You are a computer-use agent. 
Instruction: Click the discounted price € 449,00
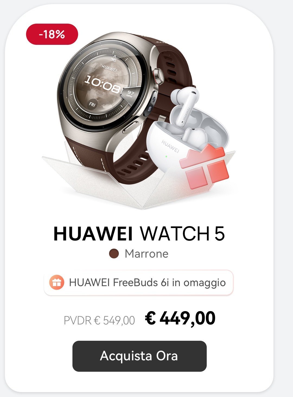tap(180, 318)
